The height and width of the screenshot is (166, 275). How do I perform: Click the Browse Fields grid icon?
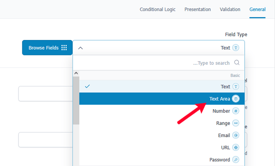[x=64, y=48]
